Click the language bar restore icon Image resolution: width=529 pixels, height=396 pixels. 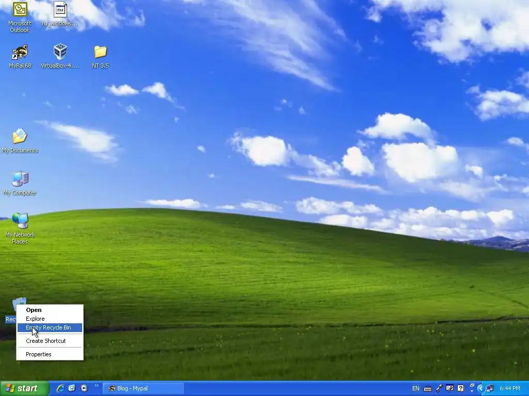click(472, 386)
